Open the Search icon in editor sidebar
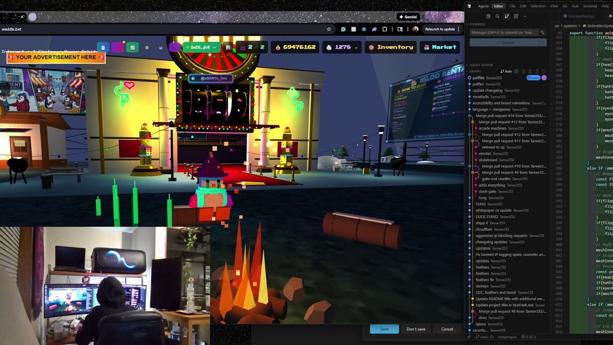613x345 pixels. (498, 16)
